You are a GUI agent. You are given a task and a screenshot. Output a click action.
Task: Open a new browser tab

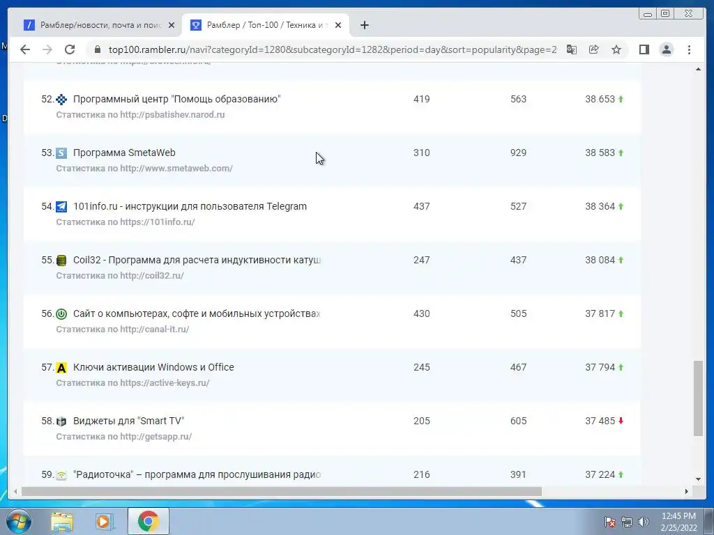coord(364,25)
